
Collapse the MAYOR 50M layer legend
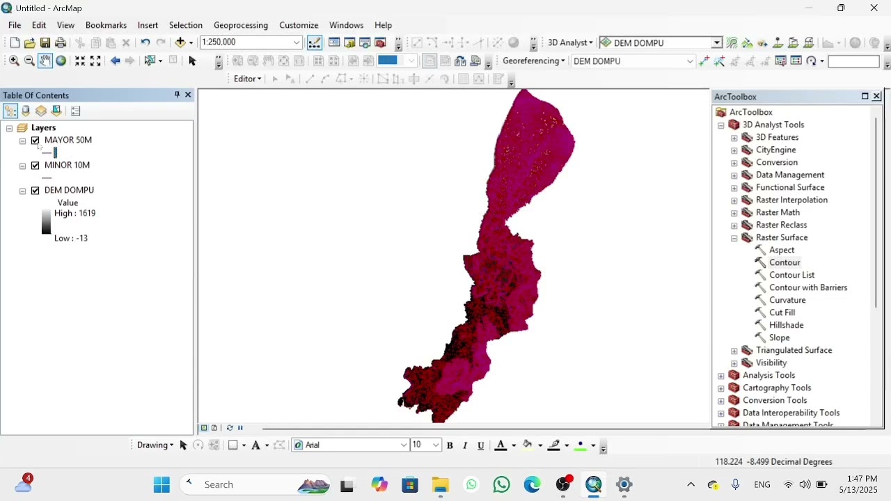tap(23, 141)
